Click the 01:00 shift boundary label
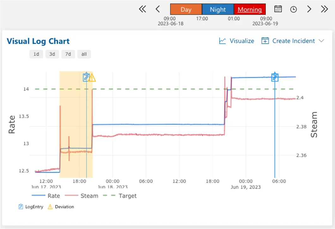The image size is (335, 229). (234, 19)
